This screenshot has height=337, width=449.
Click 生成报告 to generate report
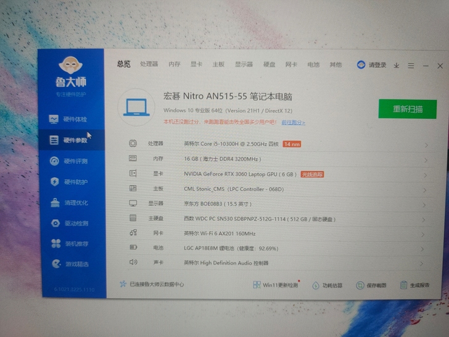[414, 285]
